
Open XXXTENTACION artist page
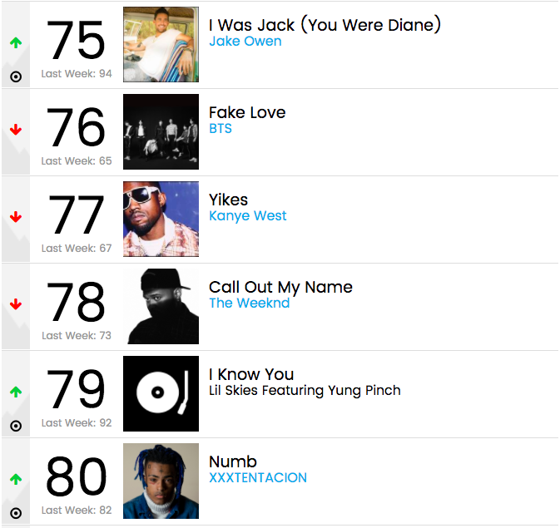point(258,478)
